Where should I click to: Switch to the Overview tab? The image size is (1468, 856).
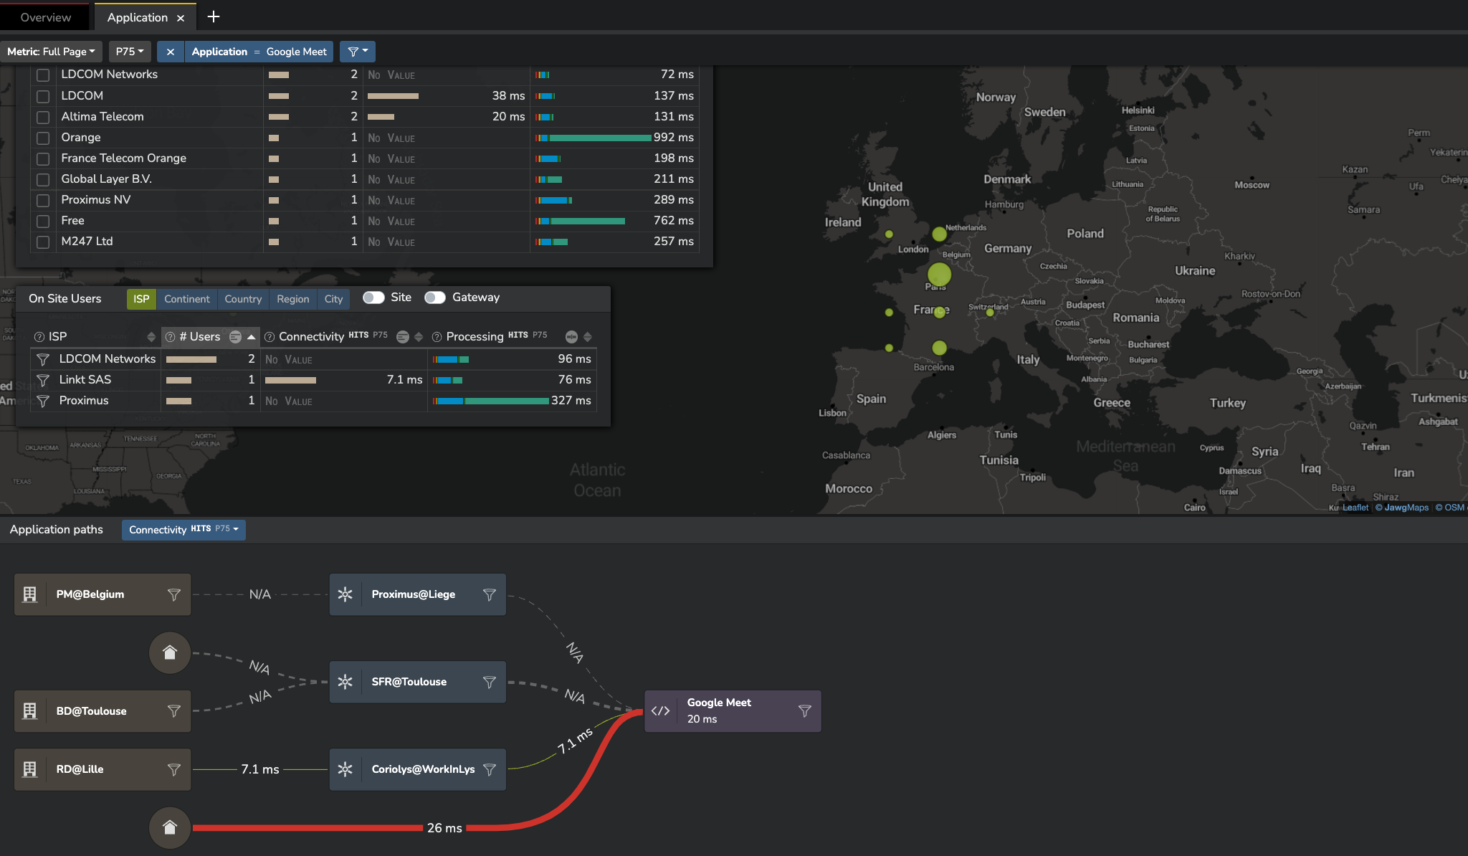44,16
